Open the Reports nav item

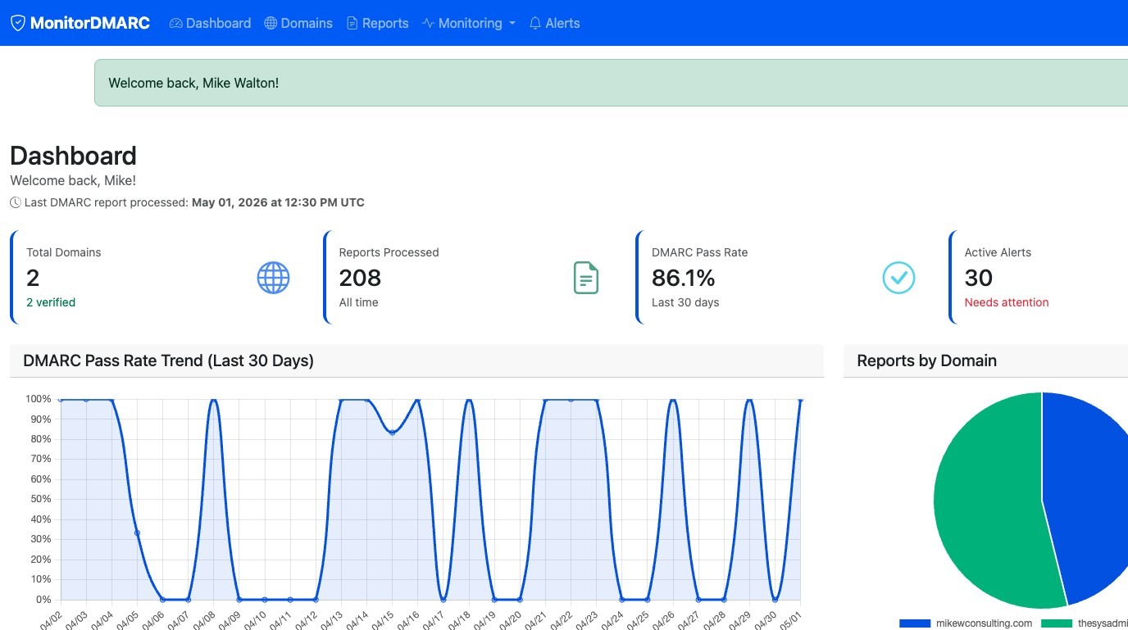377,23
